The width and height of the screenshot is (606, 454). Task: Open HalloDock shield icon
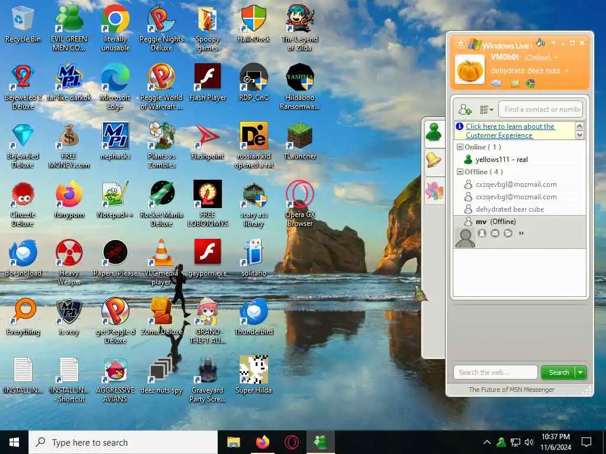[x=253, y=24]
